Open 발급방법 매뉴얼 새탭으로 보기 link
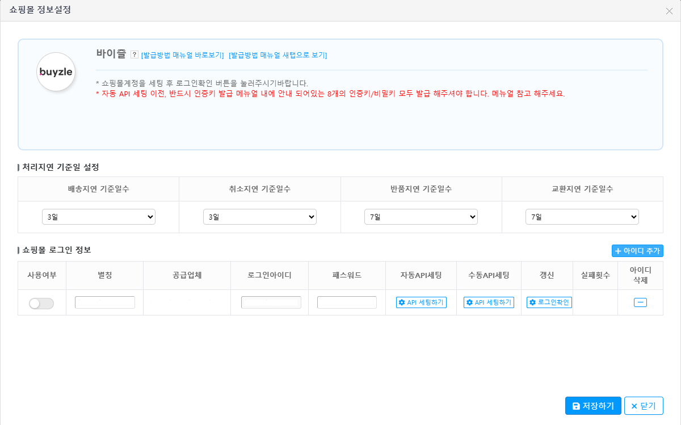Image resolution: width=681 pixels, height=425 pixels. tap(278, 55)
